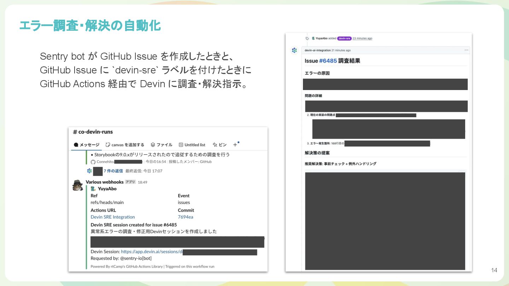Click 'Requested by: @sentry-io[bot]' text
509x286 pixels.
pyautogui.click(x=121, y=258)
